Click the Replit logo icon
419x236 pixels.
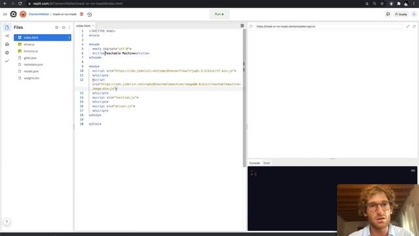click(13, 14)
